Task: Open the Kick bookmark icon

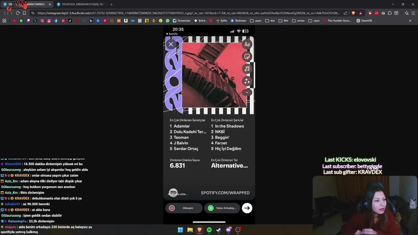Action: pyautogui.click(x=21, y=21)
